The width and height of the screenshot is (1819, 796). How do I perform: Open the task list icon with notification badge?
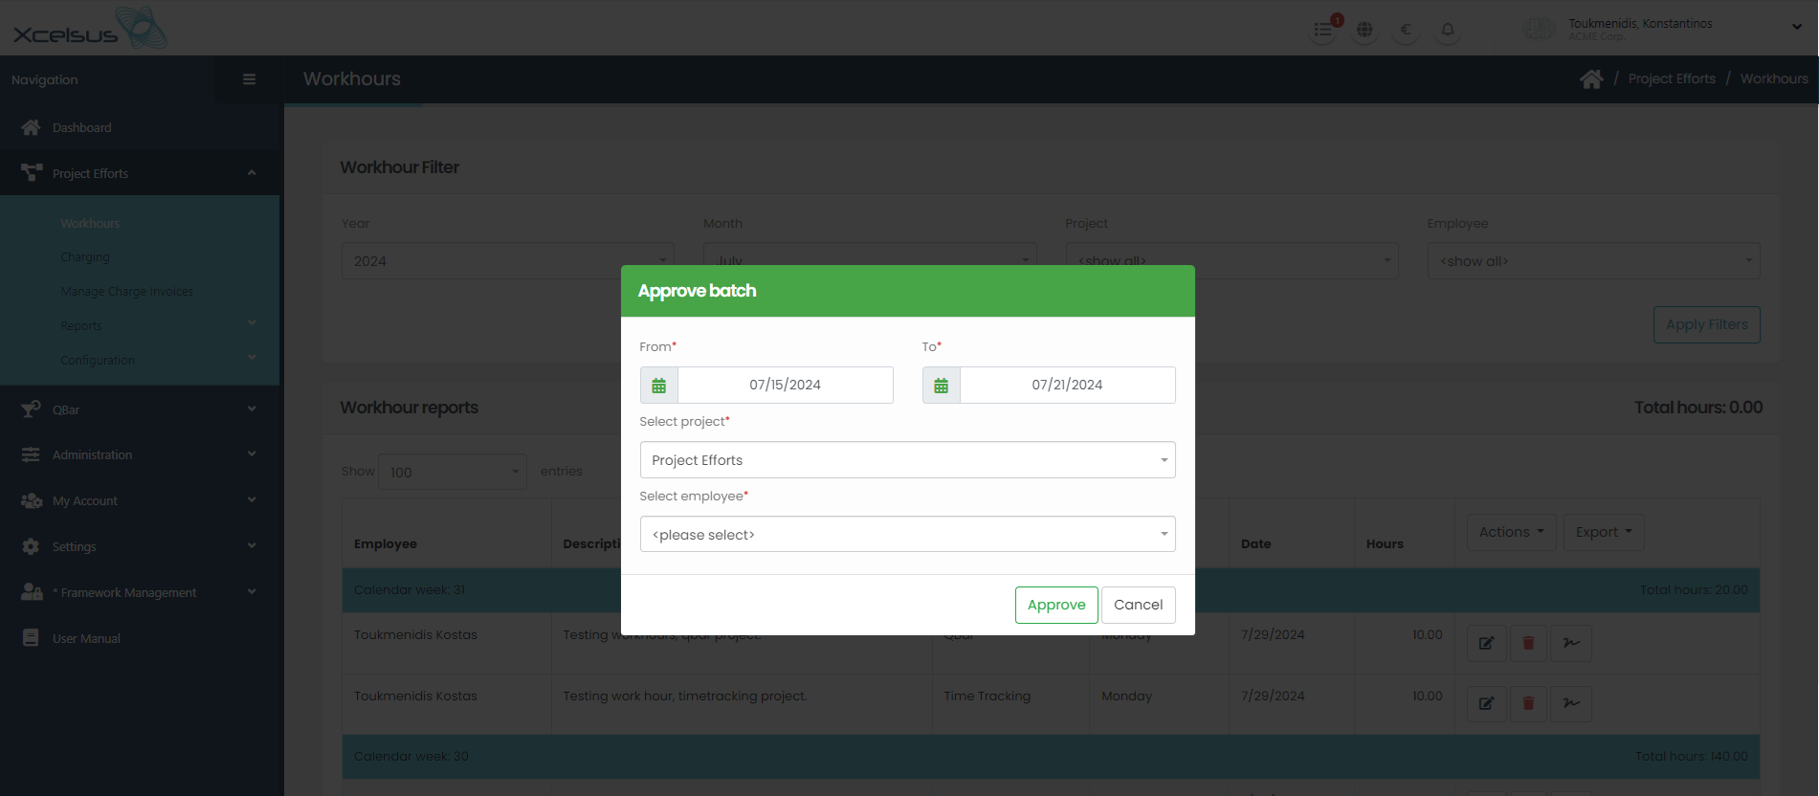click(1323, 30)
